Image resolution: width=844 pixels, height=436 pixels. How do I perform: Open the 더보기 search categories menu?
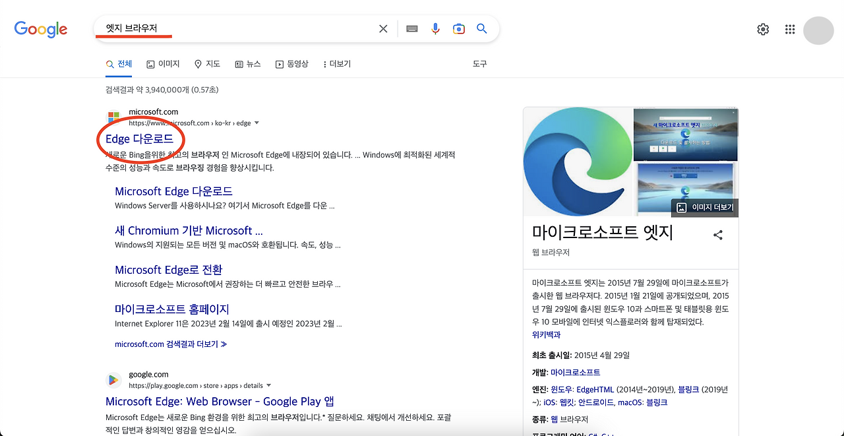(336, 64)
